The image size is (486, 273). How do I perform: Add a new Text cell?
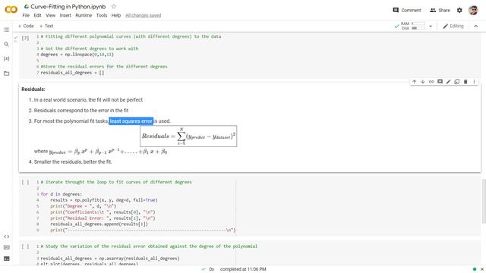(x=46, y=26)
